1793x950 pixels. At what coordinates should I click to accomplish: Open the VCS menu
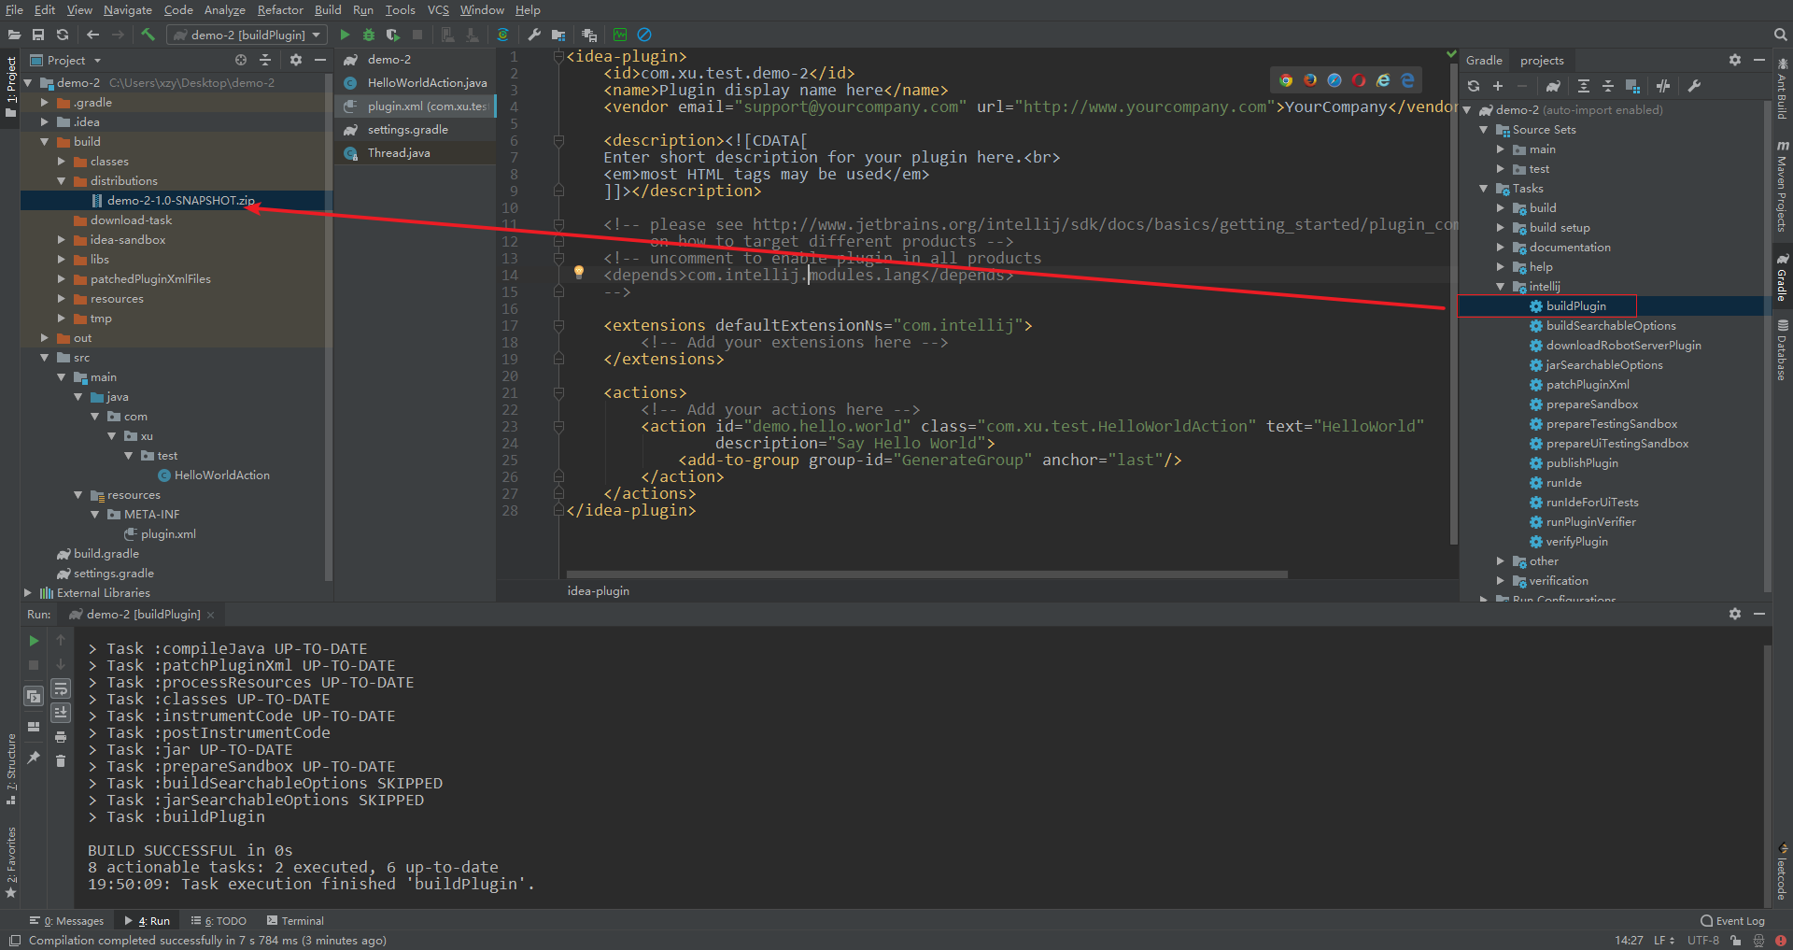pyautogui.click(x=438, y=9)
